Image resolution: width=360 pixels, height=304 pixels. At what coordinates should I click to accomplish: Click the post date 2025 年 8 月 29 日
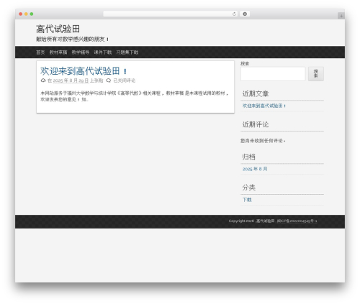[71, 80]
